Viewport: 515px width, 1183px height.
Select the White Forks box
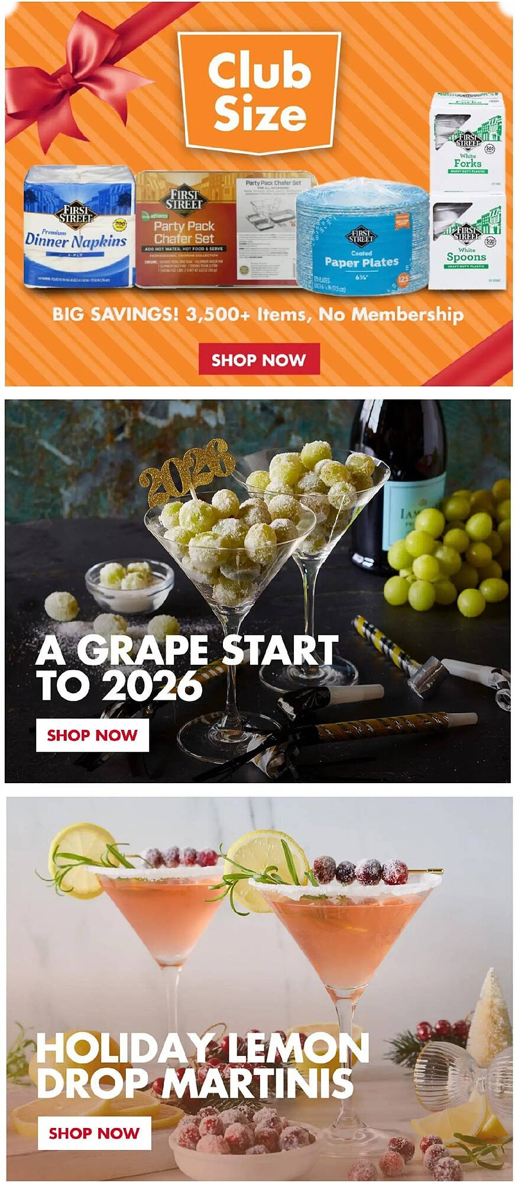pyautogui.click(x=468, y=143)
